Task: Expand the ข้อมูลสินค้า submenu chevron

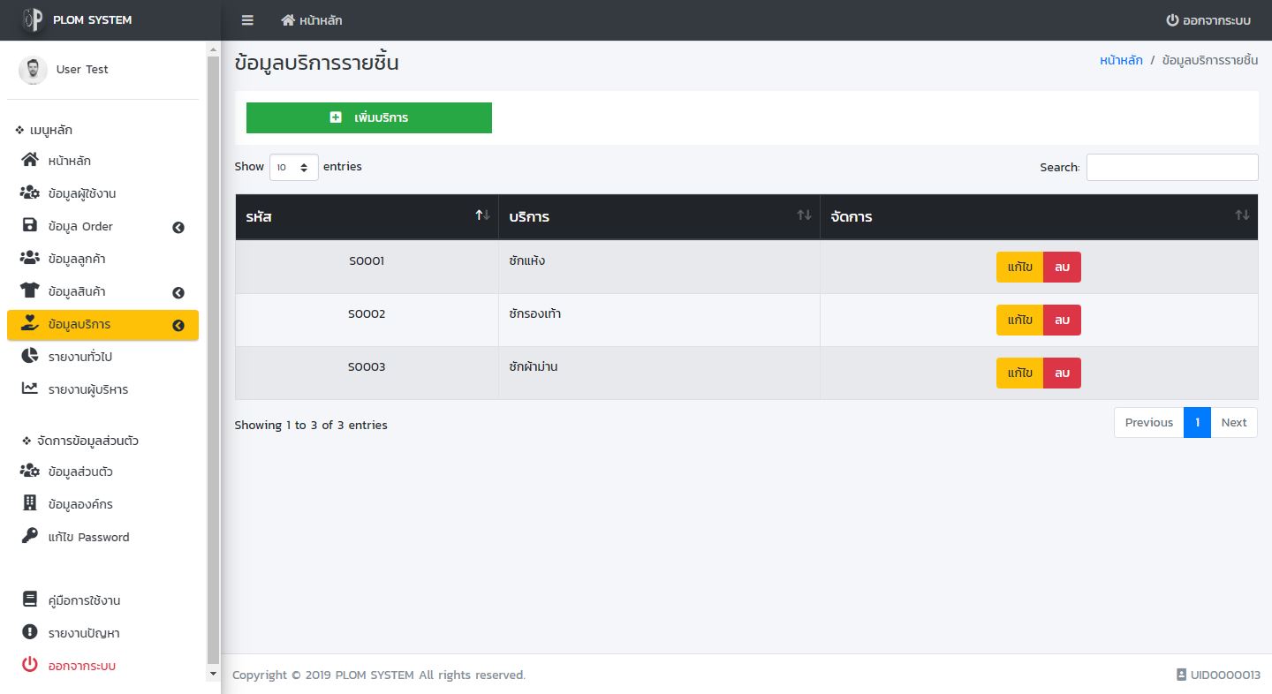Action: [178, 292]
